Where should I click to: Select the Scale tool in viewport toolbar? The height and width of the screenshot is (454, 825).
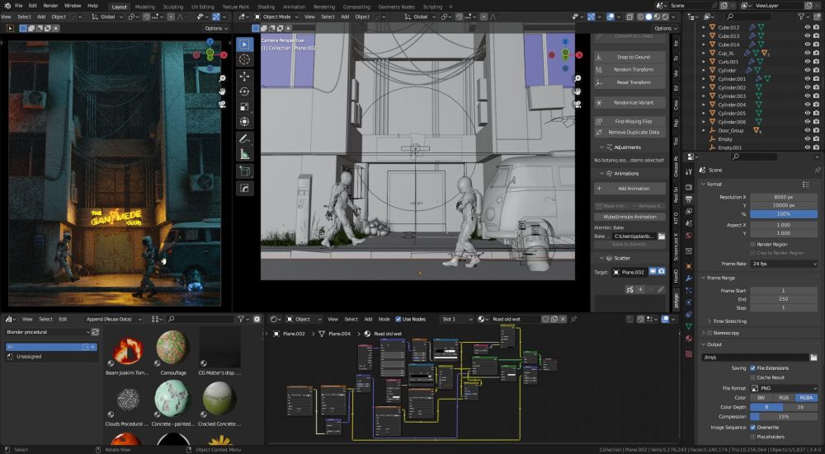[x=244, y=107]
